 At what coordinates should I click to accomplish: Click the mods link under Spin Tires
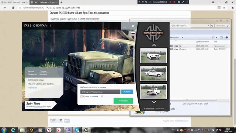38,106
